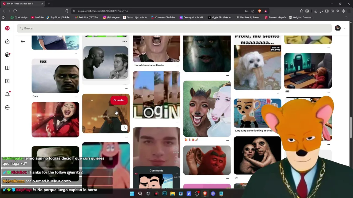Open Discord from the taskbar

point(213,194)
